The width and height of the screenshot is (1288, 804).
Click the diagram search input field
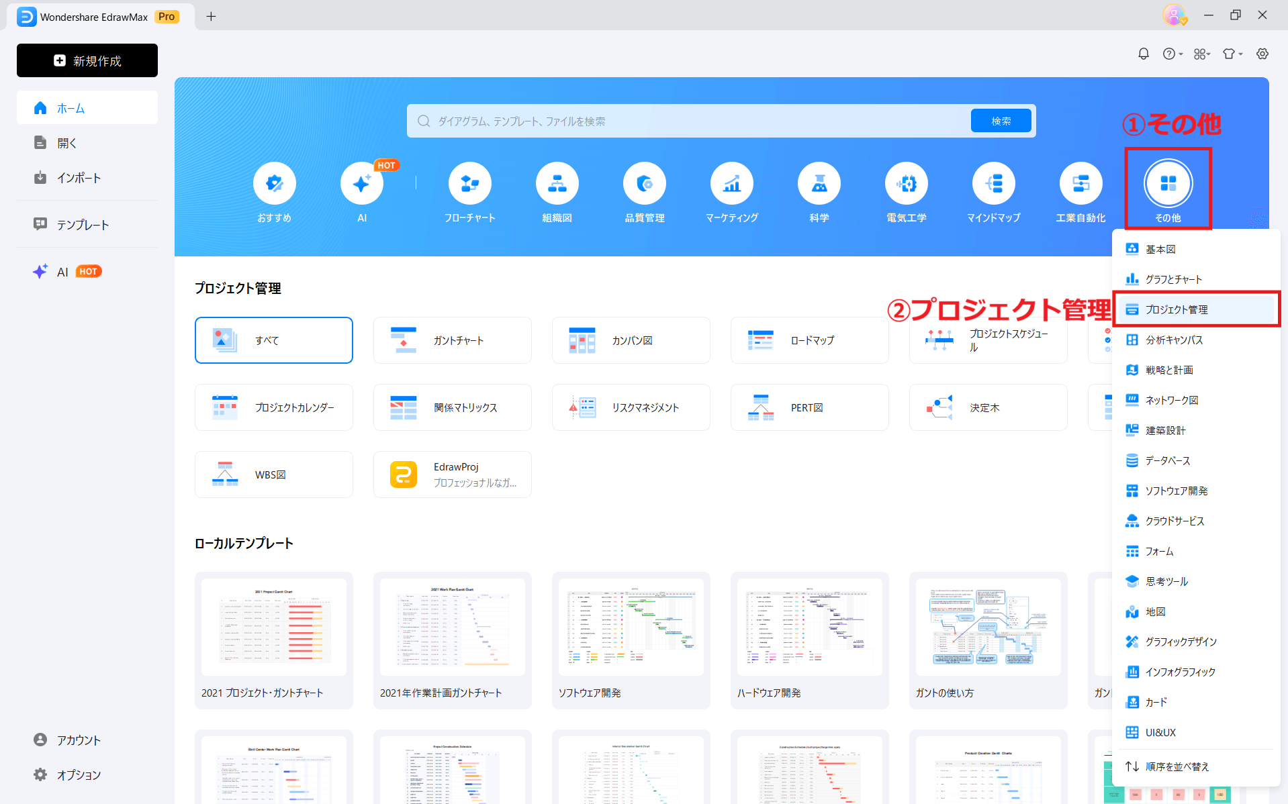coord(672,121)
